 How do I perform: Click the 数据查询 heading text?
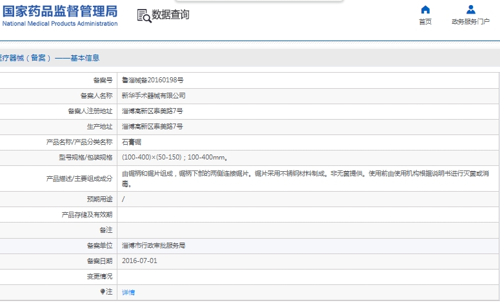pyautogui.click(x=170, y=15)
